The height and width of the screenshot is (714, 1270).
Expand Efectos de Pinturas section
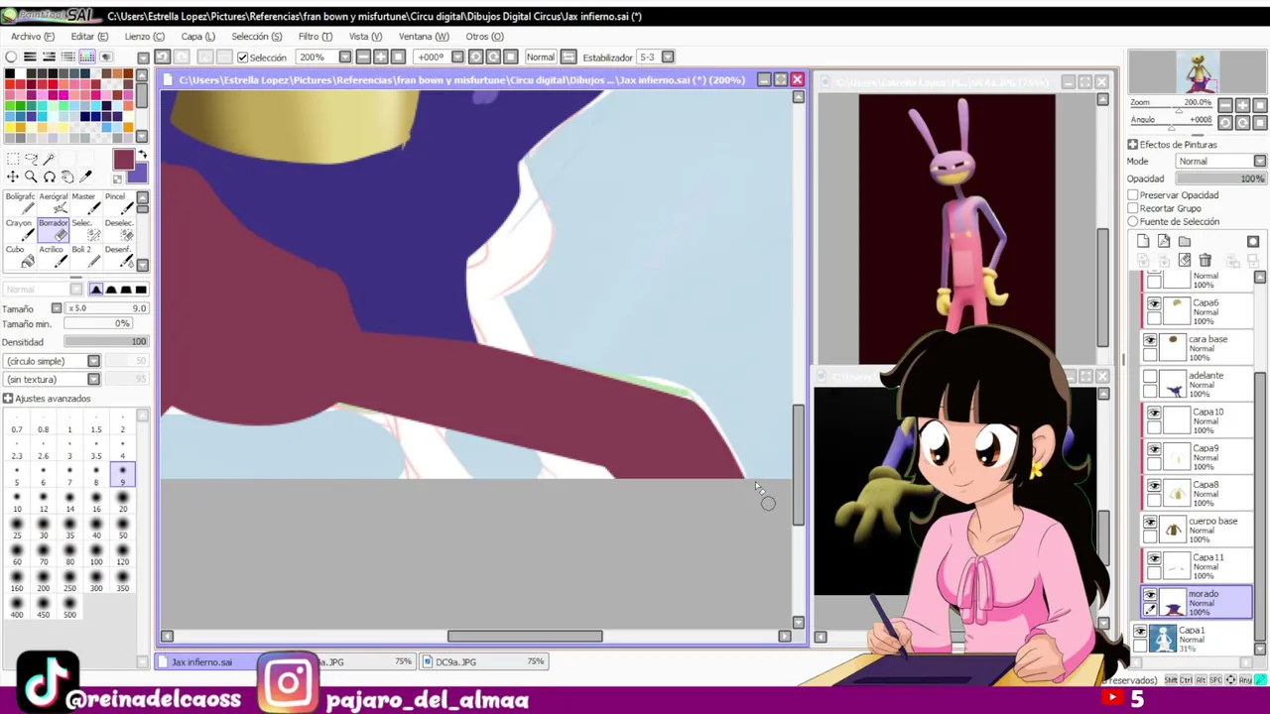(x=1133, y=145)
